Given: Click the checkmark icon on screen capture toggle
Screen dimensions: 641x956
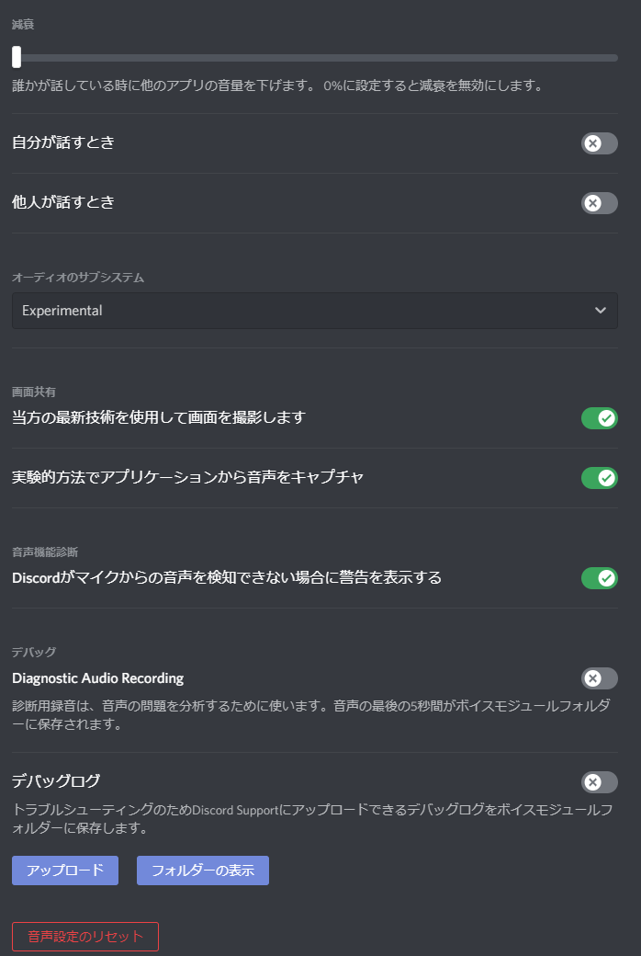Looking at the screenshot, I should pyautogui.click(x=606, y=417).
